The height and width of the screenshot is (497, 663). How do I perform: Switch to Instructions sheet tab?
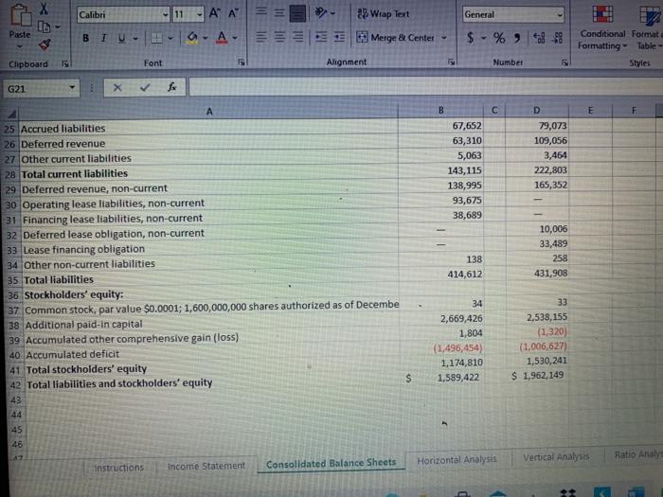pos(118,468)
